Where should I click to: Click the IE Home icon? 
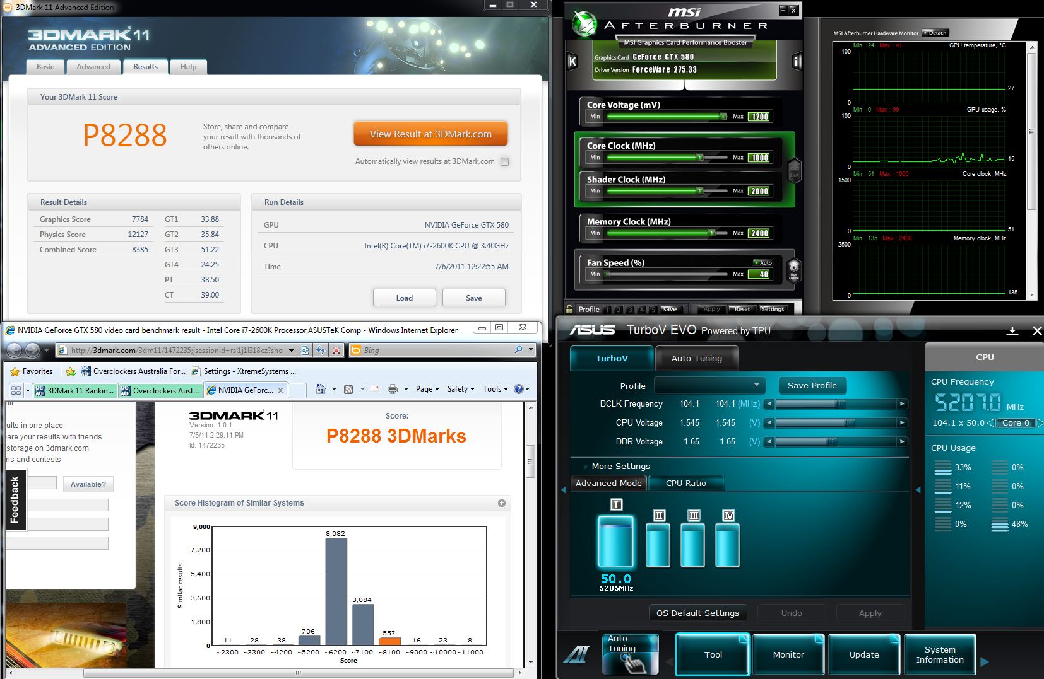321,389
